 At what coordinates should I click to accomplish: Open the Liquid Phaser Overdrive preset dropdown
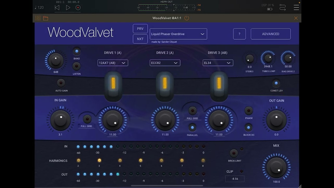[x=178, y=34]
